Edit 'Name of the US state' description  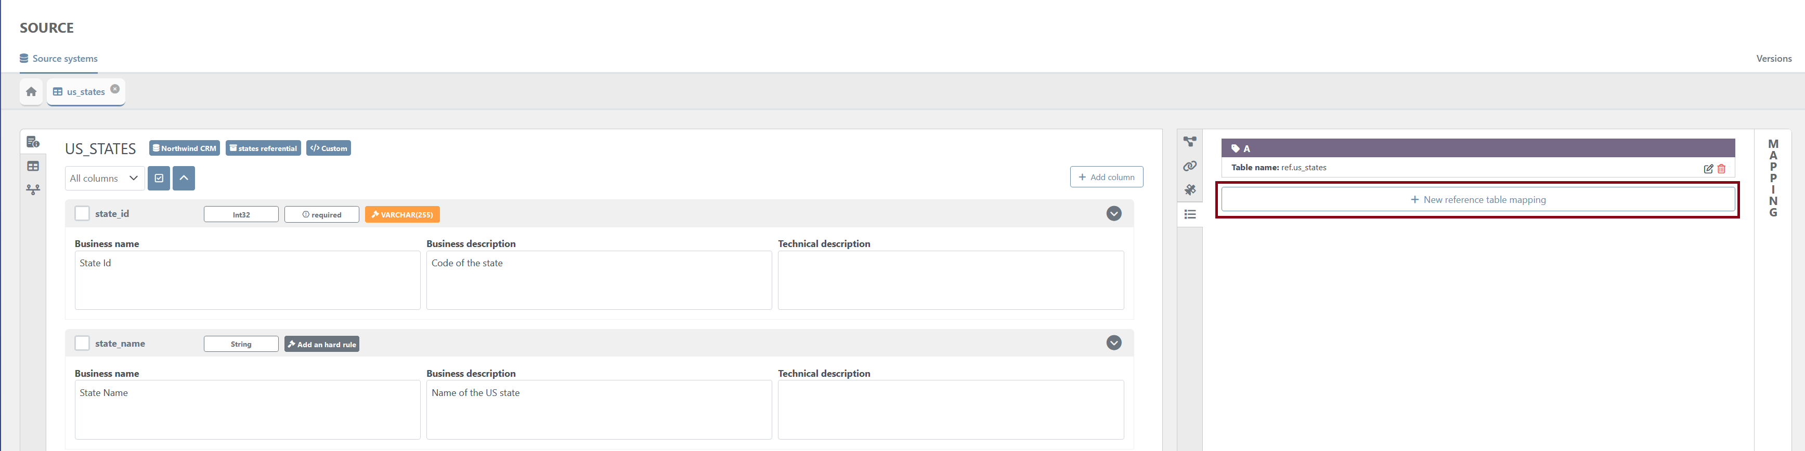click(x=599, y=410)
